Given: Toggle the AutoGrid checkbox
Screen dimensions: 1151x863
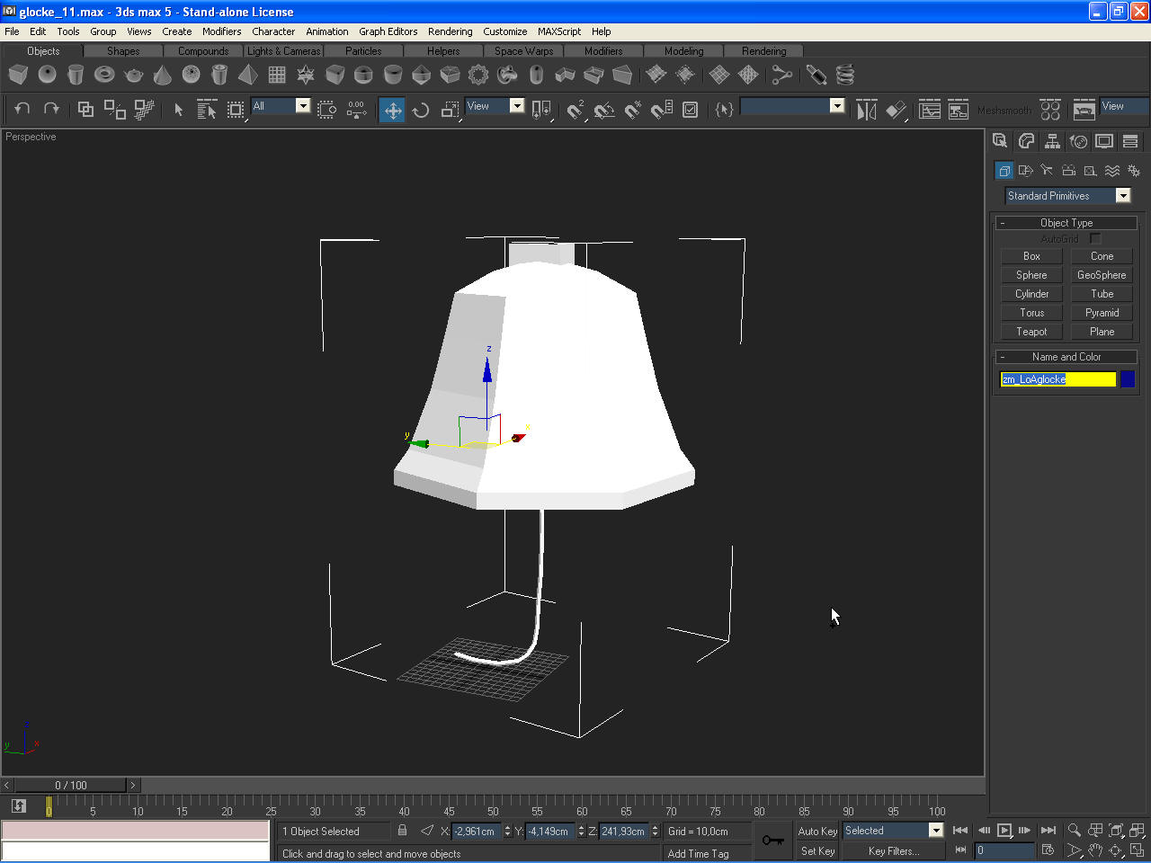Looking at the screenshot, I should coord(1095,238).
